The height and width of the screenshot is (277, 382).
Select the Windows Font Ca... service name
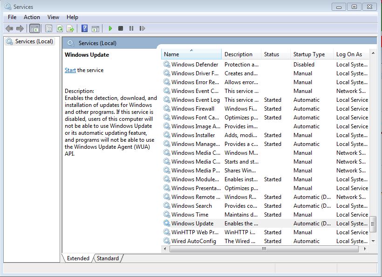coord(195,118)
